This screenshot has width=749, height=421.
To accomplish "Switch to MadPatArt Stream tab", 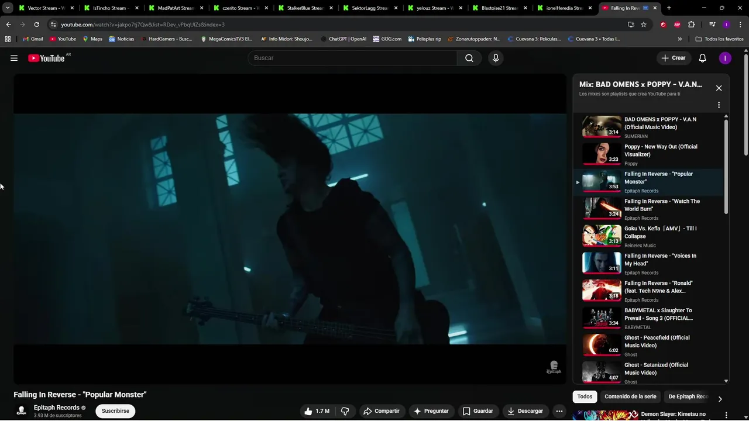I will 174,8.
